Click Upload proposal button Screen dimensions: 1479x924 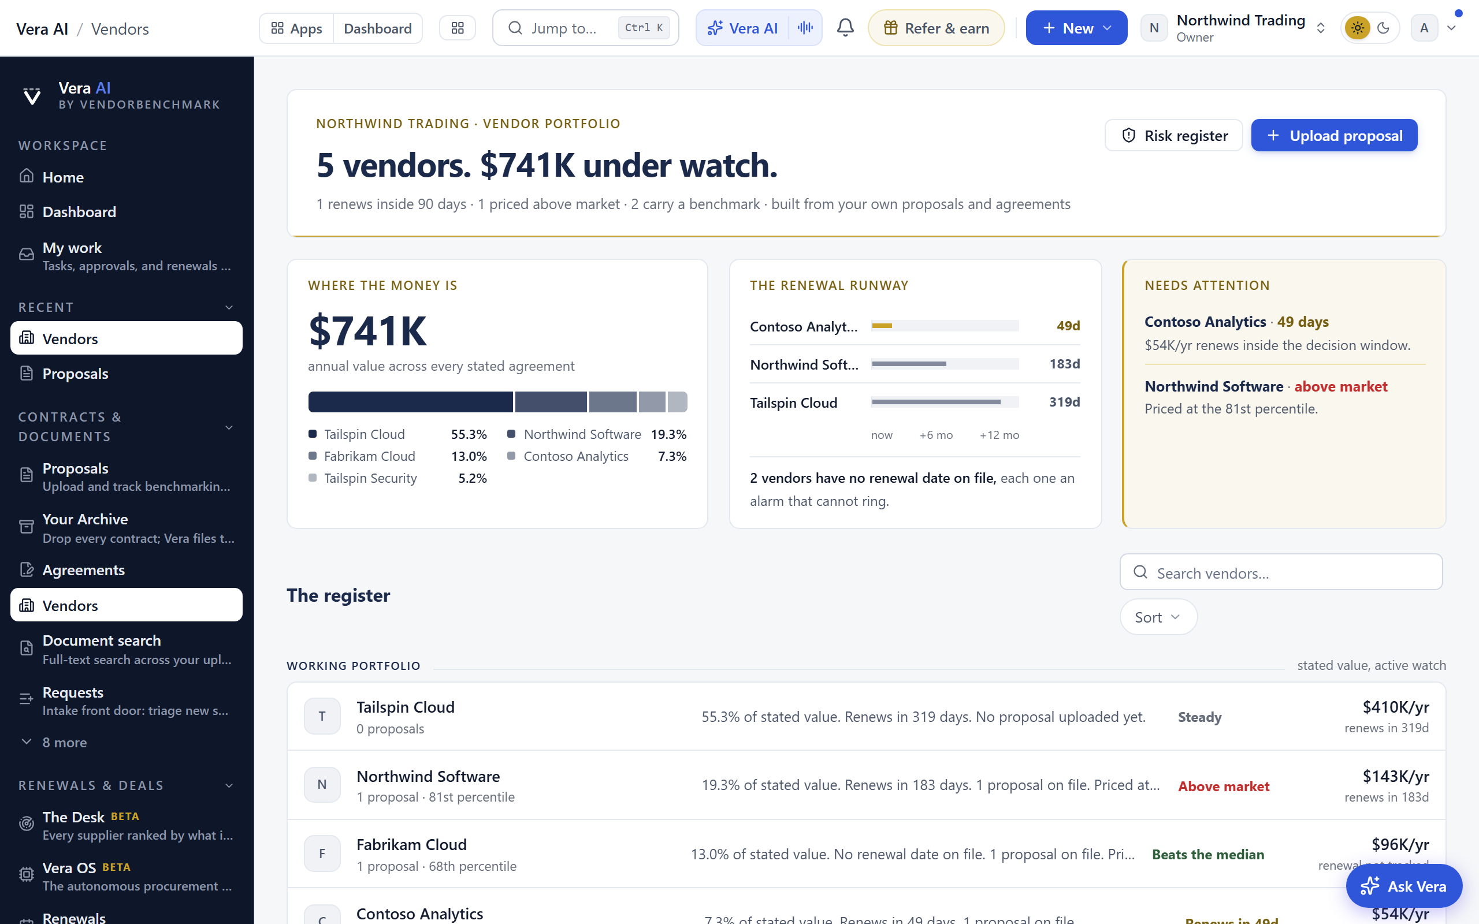pos(1334,135)
